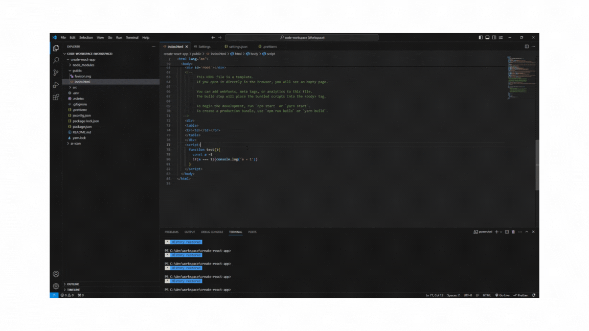Switch to the Debug Console tab
589x331 pixels.
point(212,232)
